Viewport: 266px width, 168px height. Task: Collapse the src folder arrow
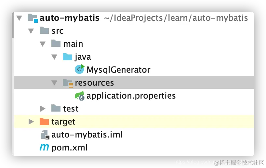[31, 31]
